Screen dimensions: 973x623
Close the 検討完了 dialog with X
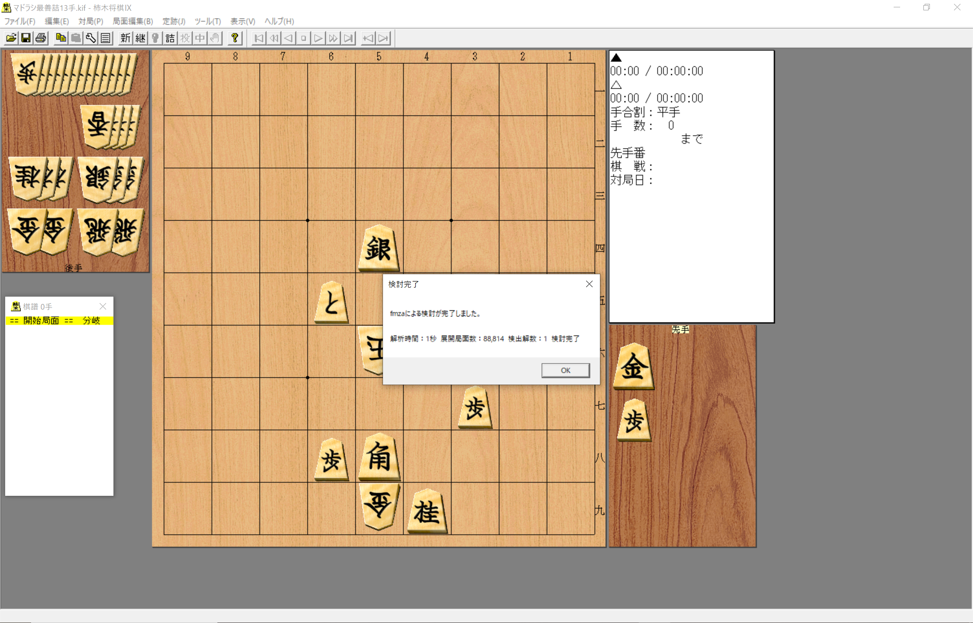point(589,284)
